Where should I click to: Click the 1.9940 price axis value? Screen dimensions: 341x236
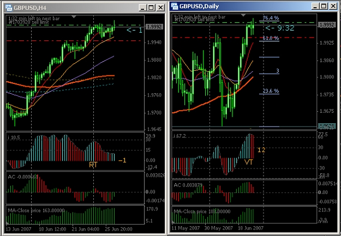(x=155, y=43)
